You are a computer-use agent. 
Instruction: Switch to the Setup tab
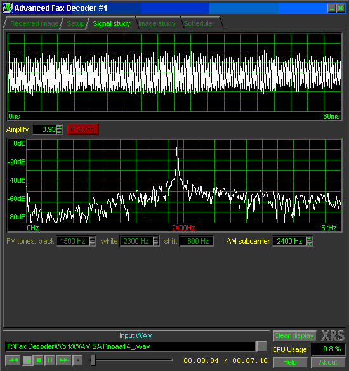pyautogui.click(x=76, y=23)
